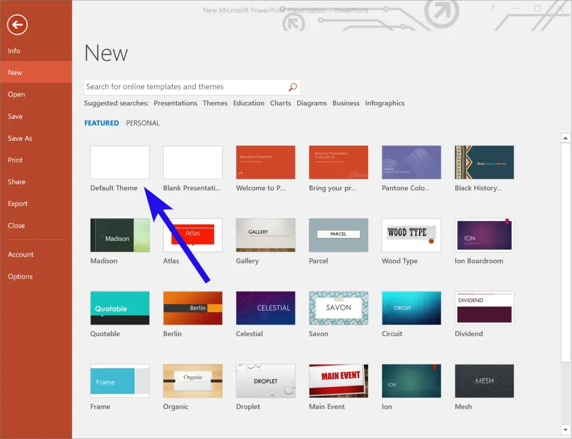The width and height of the screenshot is (572, 439).
Task: Open the Print section
Action: 16,160
